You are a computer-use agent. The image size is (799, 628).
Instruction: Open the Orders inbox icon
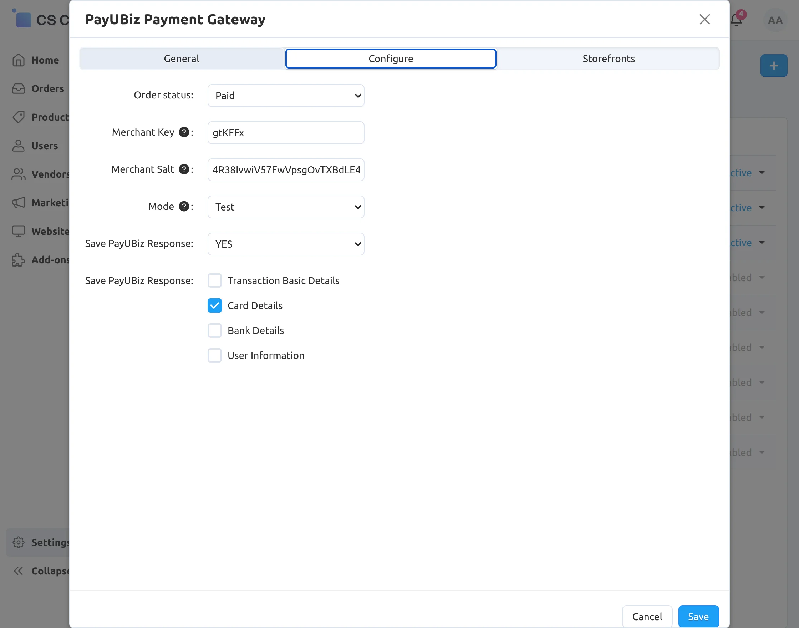tap(19, 88)
